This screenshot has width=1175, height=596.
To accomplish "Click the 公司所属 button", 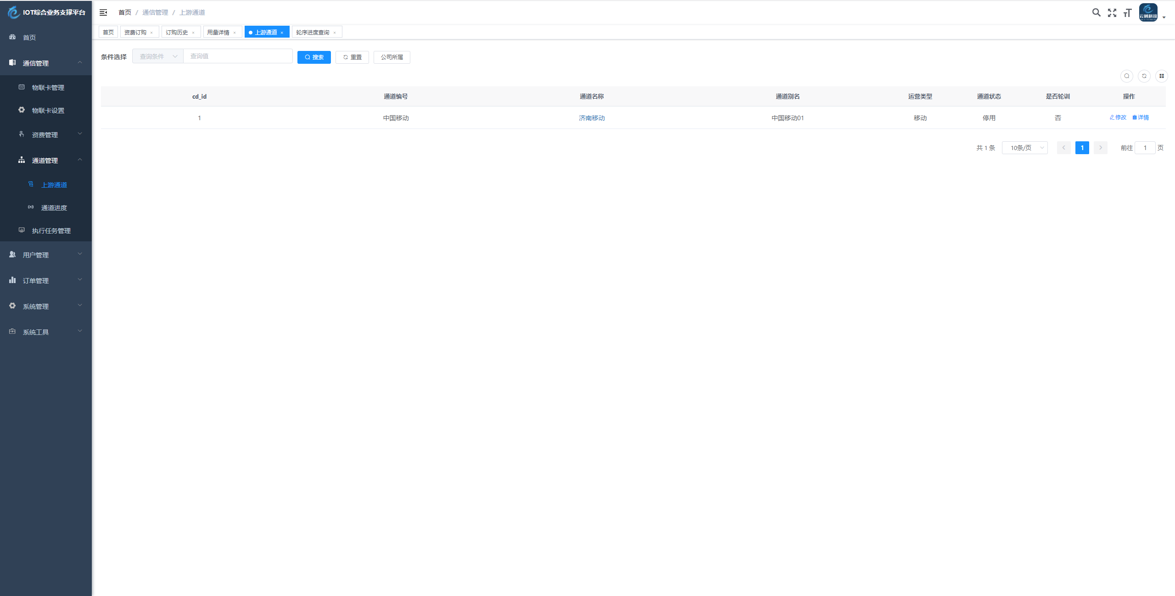I will 392,57.
